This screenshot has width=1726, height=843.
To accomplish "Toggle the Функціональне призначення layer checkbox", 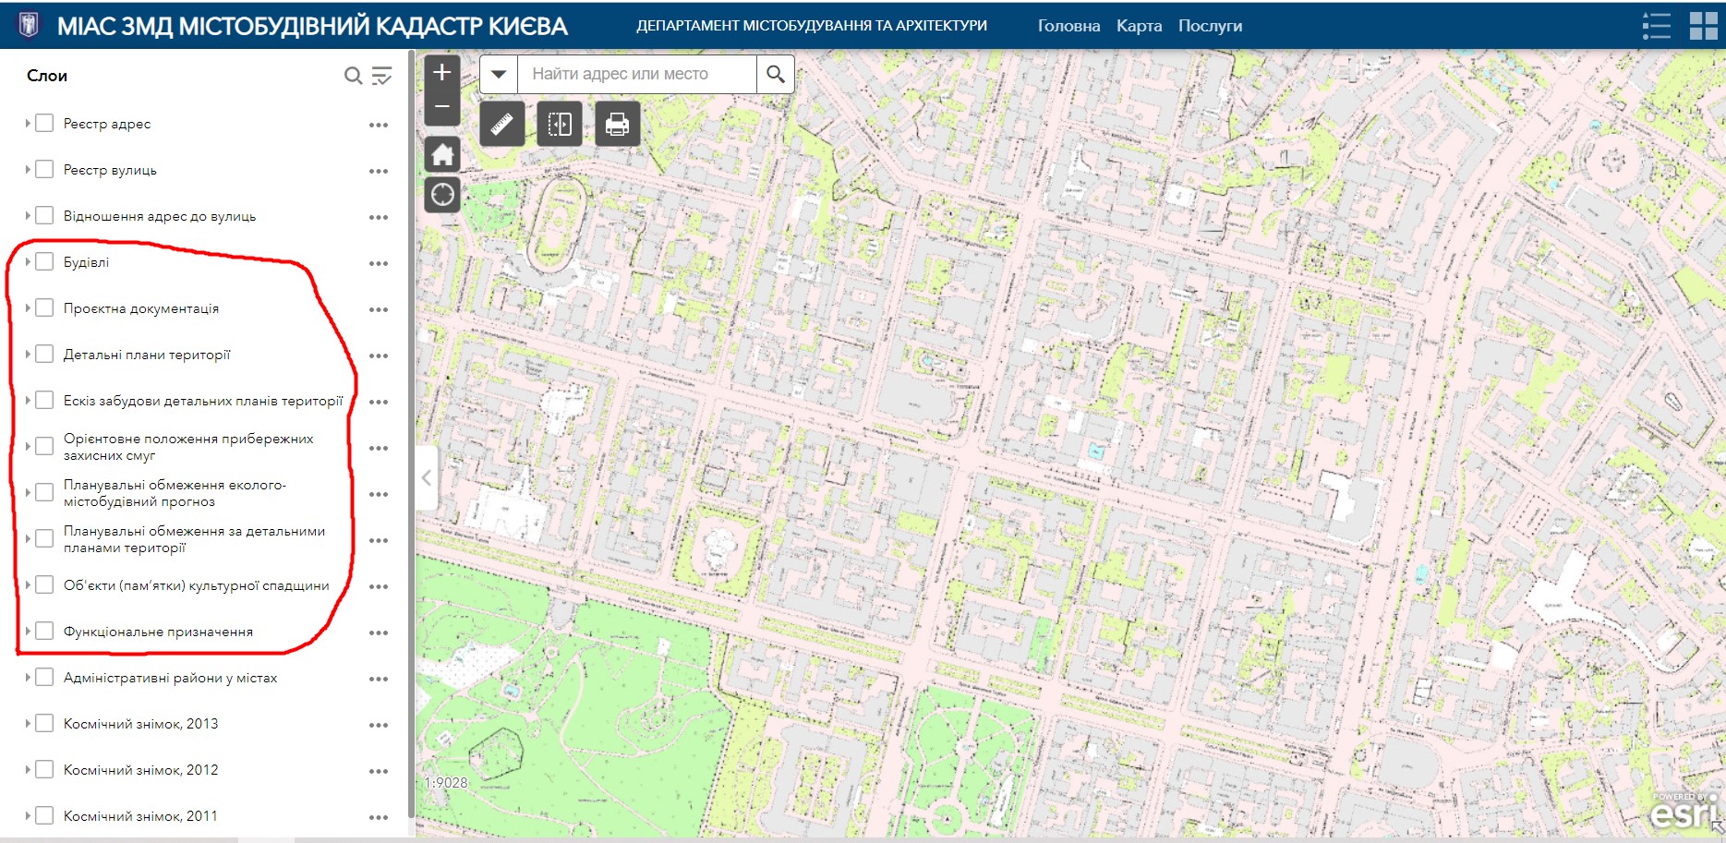I will tap(44, 632).
